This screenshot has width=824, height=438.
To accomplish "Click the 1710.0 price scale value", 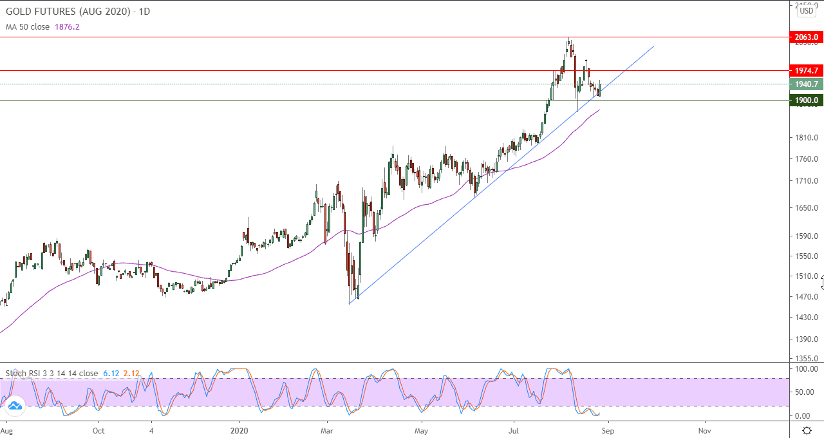I will pos(807,181).
